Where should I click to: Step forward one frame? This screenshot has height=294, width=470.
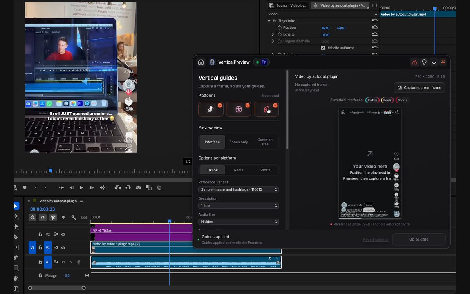click(x=92, y=188)
